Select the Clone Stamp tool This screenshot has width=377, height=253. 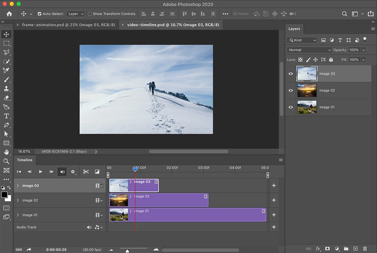(6, 89)
